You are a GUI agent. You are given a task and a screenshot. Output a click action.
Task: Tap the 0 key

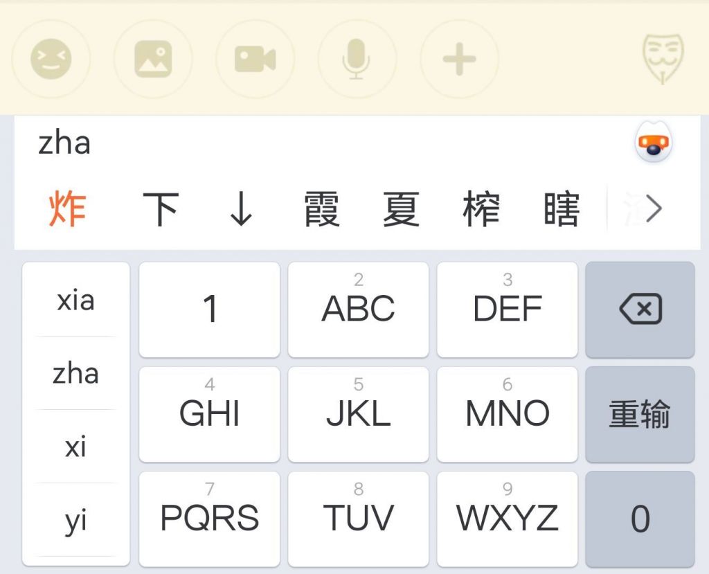(x=640, y=519)
